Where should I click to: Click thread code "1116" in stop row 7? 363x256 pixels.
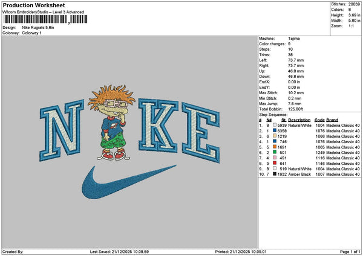(320, 158)
